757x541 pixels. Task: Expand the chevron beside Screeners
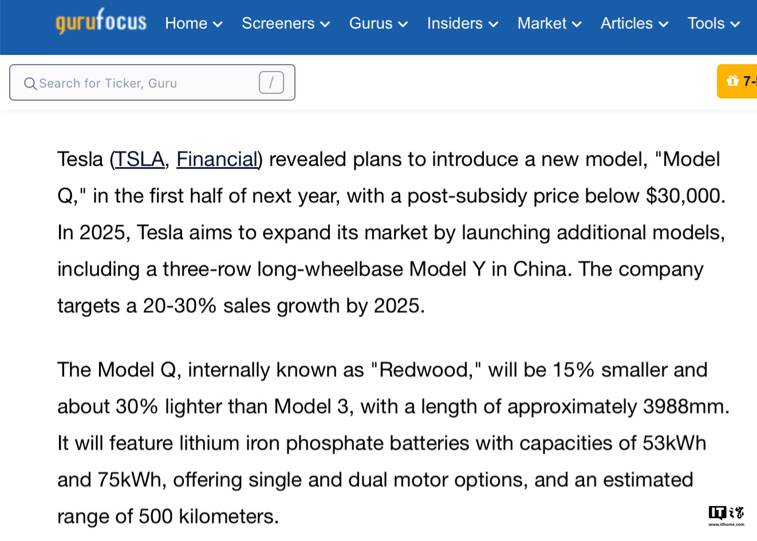pyautogui.click(x=325, y=24)
